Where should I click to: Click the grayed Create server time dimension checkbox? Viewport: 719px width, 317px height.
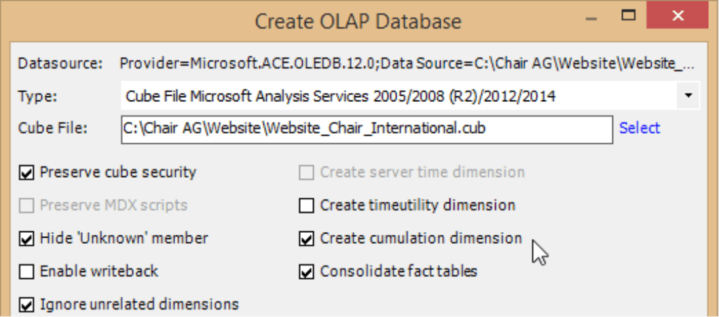point(307,173)
